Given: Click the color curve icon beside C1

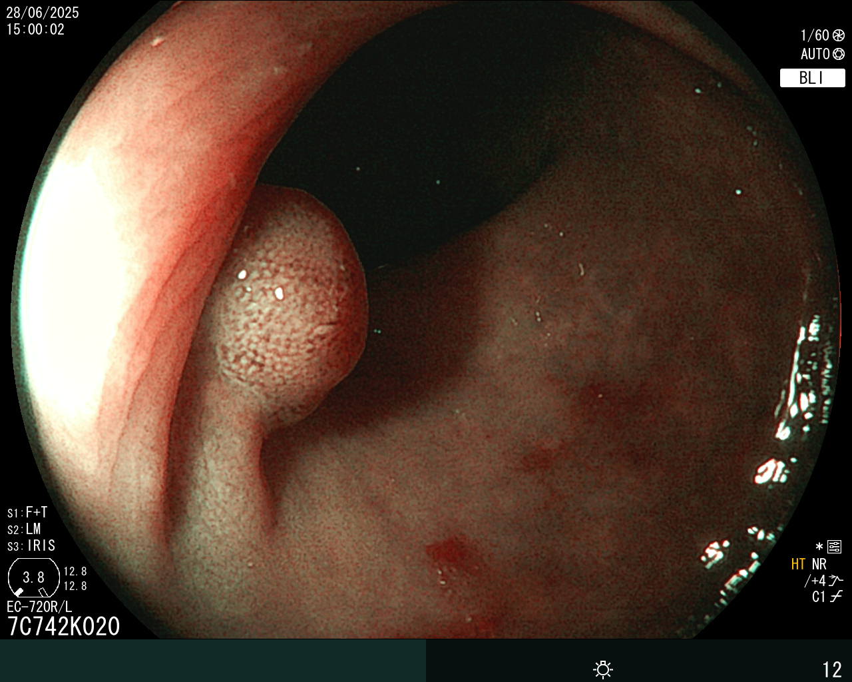Looking at the screenshot, I should 836,597.
